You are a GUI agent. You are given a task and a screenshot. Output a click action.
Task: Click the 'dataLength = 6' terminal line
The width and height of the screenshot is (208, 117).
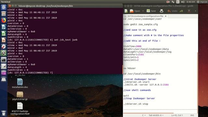[x=17, y=34]
